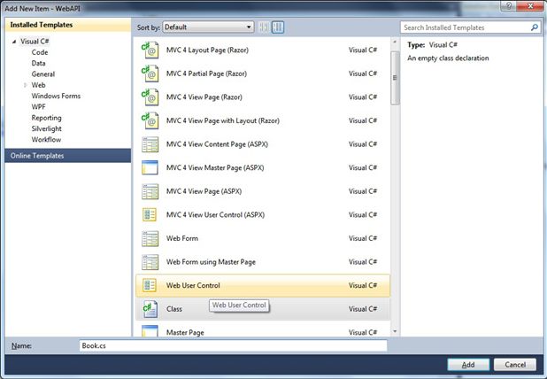Select the Silverlight category
The image size is (547, 379).
46,128
